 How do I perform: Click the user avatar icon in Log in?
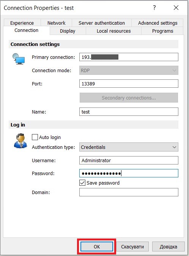(x=20, y=141)
